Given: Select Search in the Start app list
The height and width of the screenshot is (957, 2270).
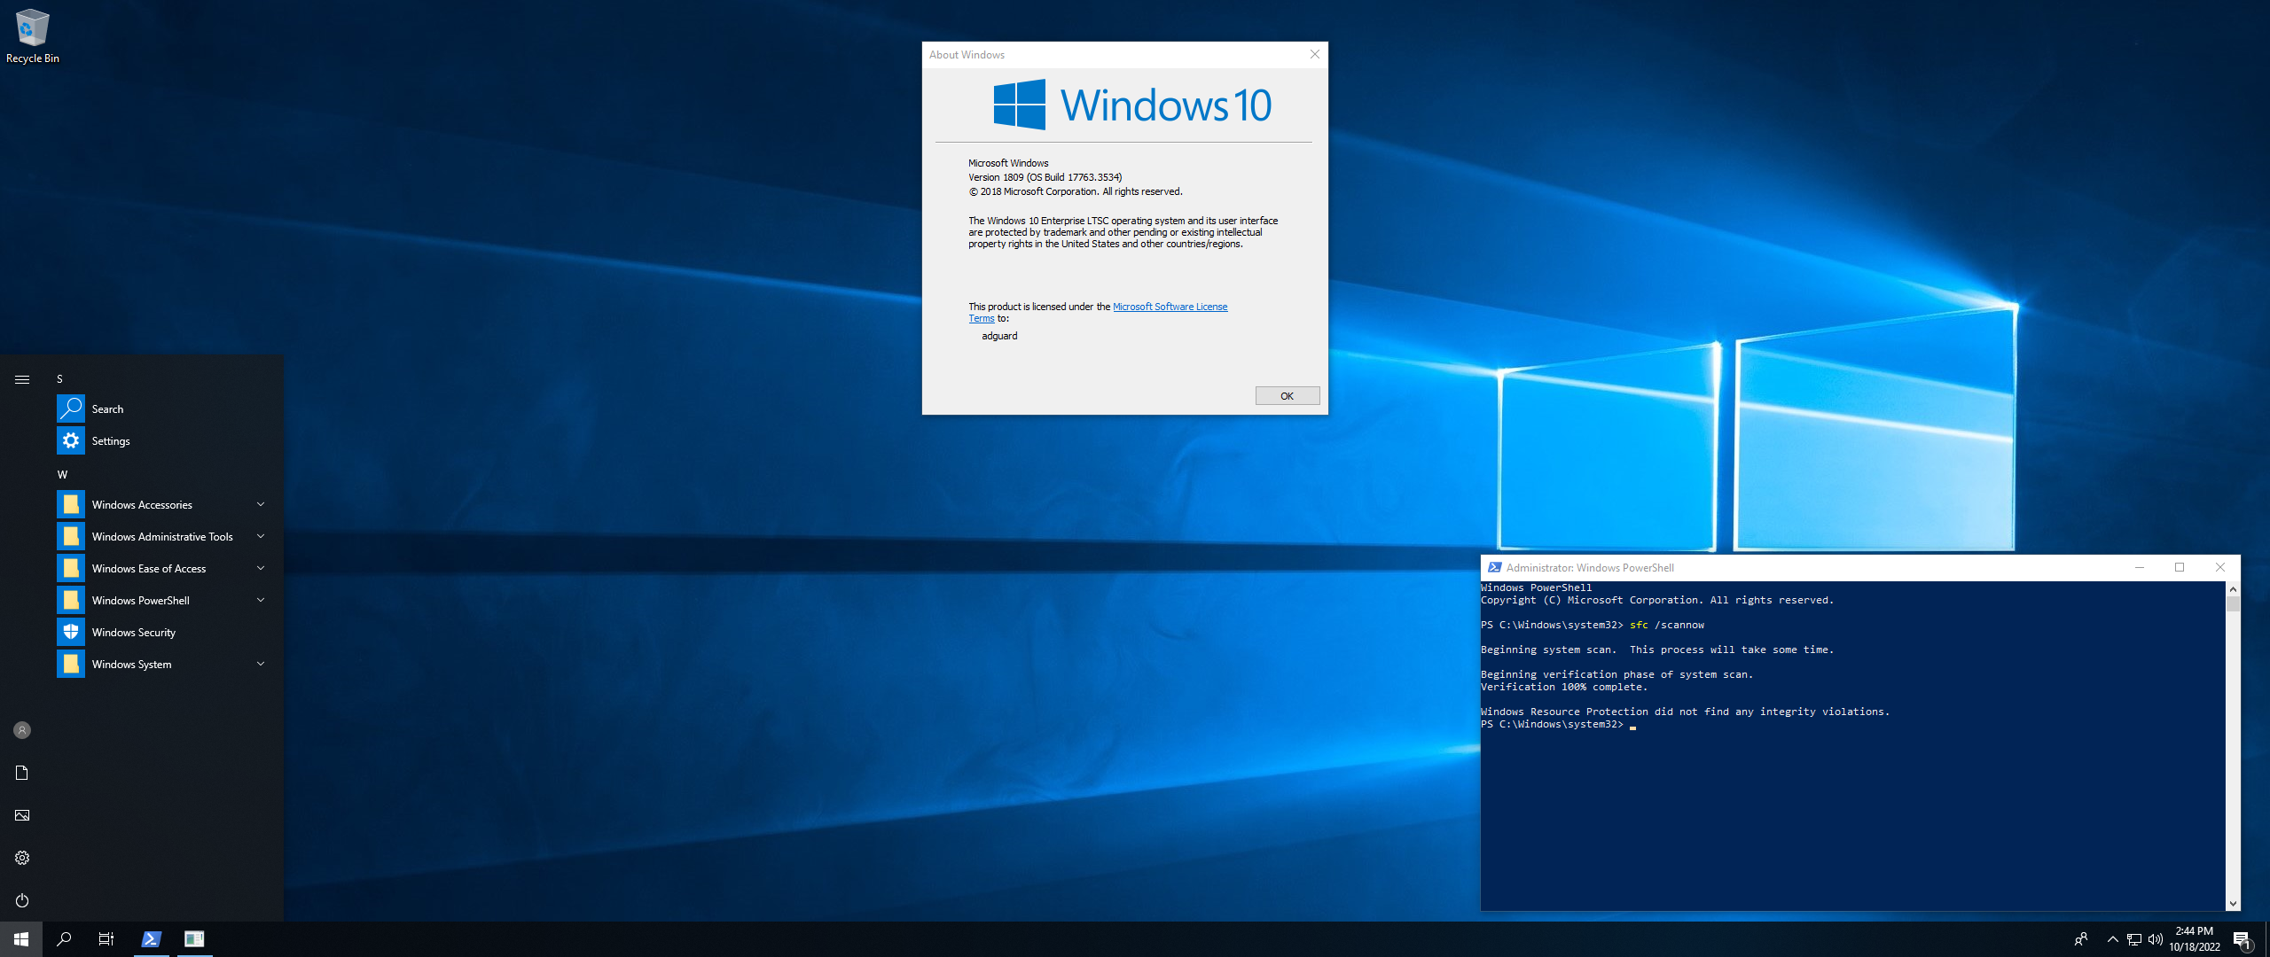Looking at the screenshot, I should [x=107, y=409].
